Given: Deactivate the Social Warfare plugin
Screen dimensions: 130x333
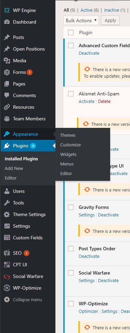Looking at the screenshot, I should 108,281.
